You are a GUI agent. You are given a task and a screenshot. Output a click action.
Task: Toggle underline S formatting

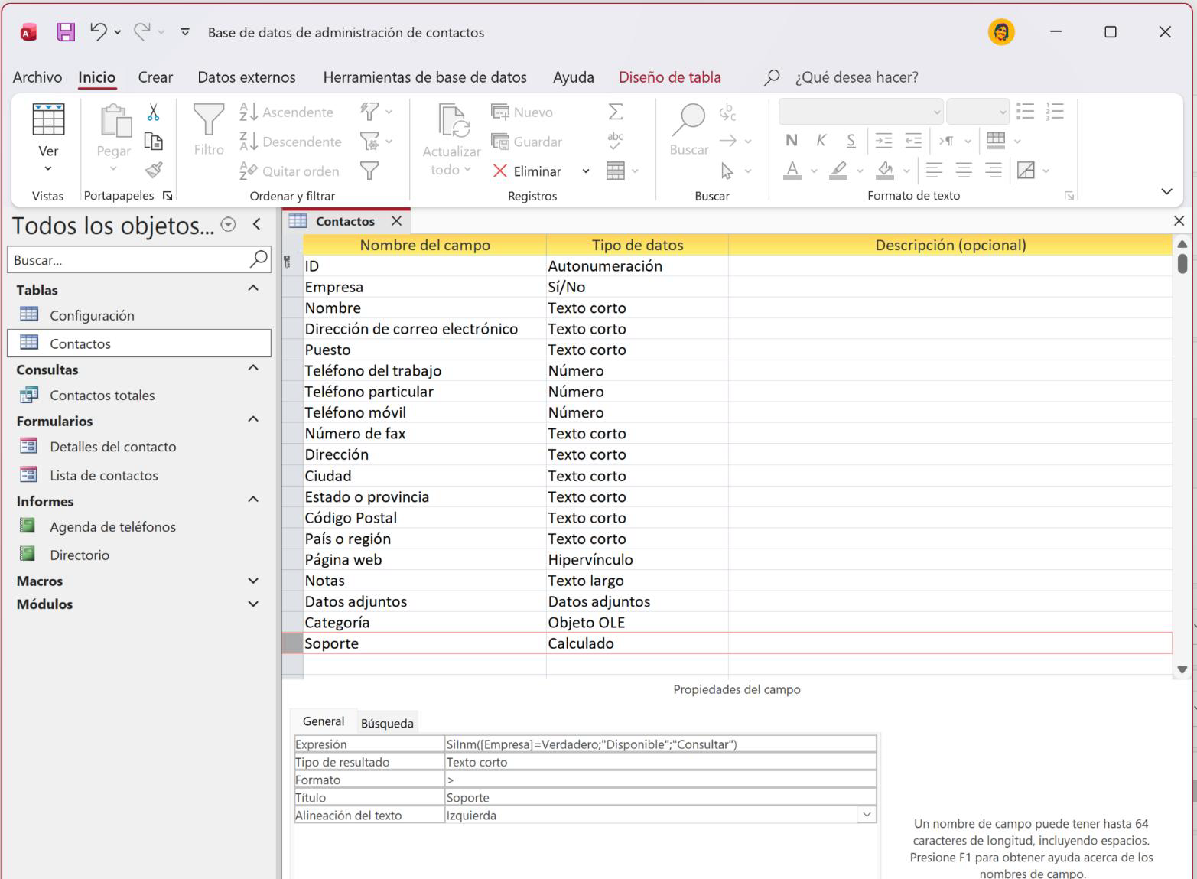tap(851, 140)
